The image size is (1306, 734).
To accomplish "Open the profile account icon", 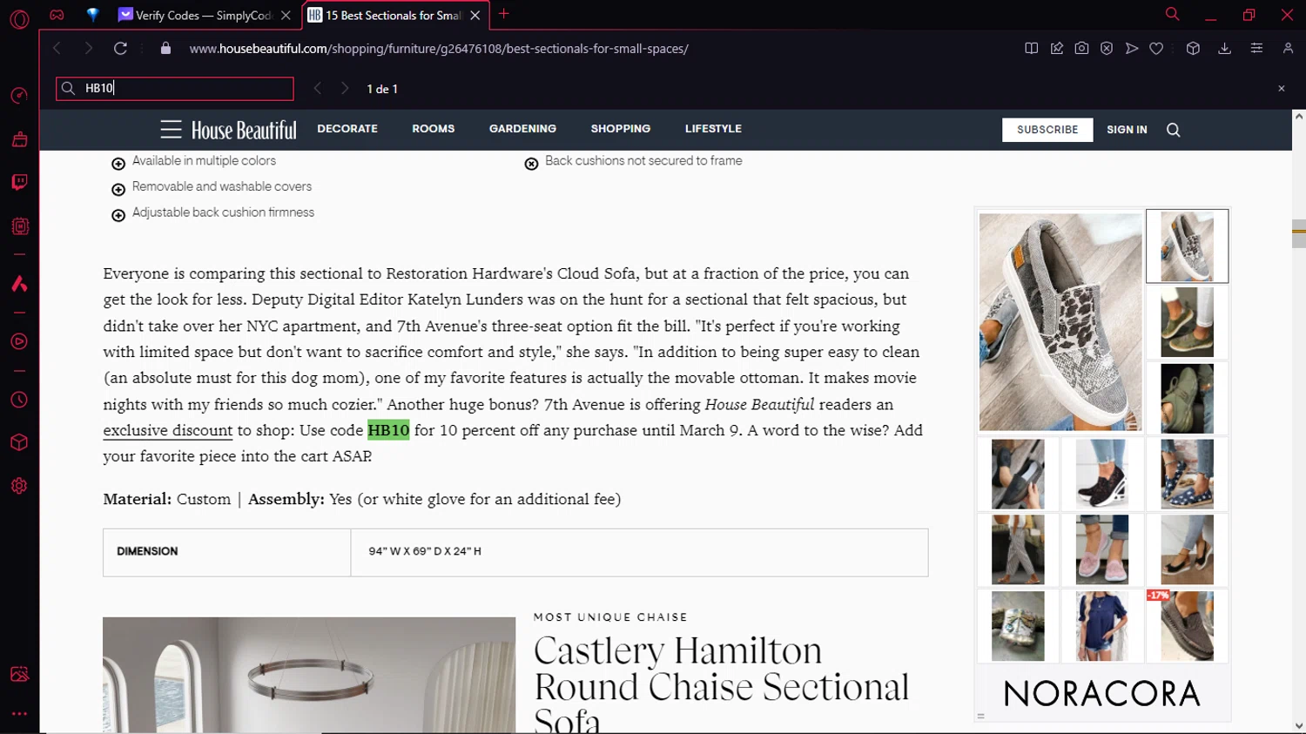I will pyautogui.click(x=1288, y=49).
